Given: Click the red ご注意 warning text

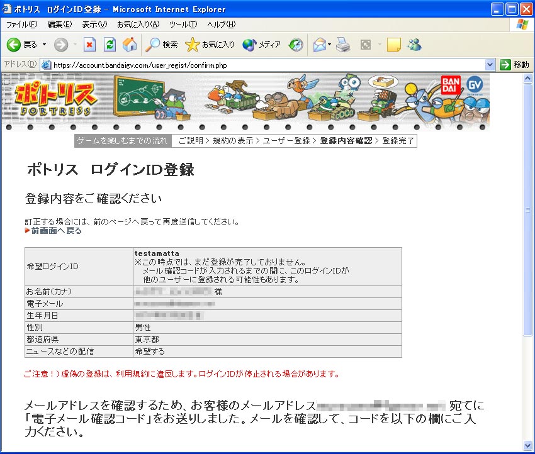Looking at the screenshot, I should coord(181,374).
